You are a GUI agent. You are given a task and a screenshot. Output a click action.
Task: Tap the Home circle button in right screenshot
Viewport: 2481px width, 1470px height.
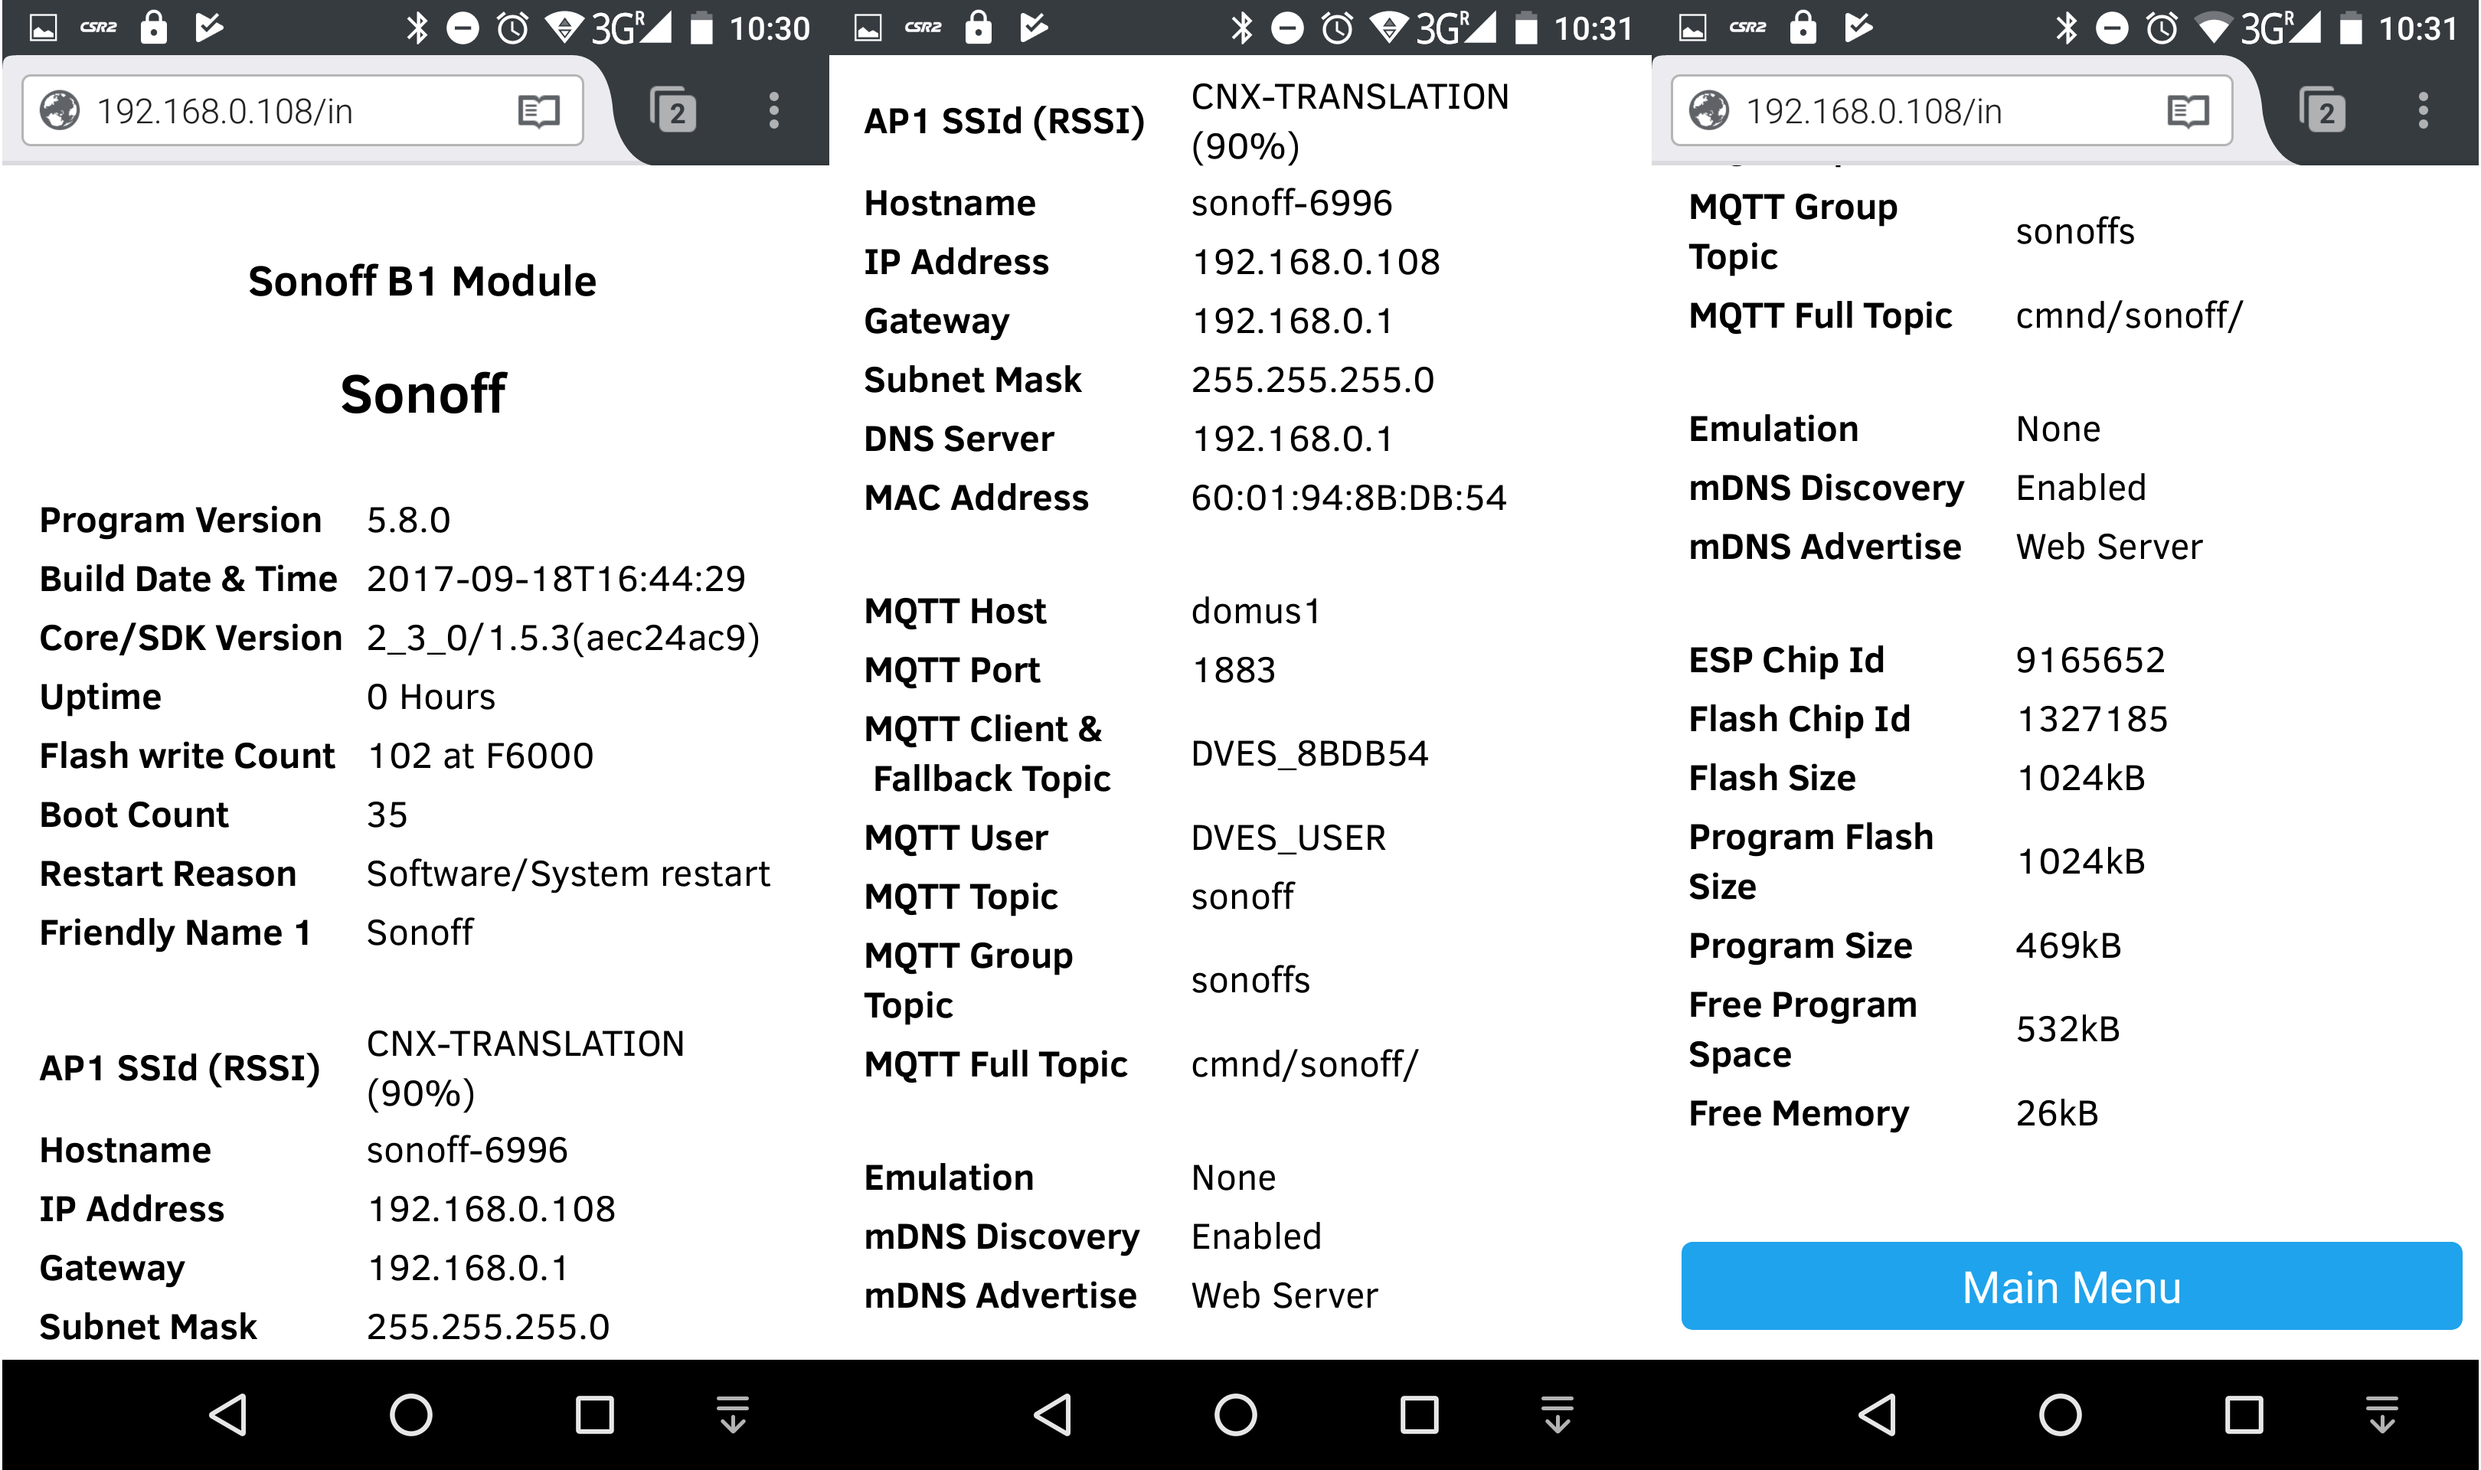pos(2060,1415)
